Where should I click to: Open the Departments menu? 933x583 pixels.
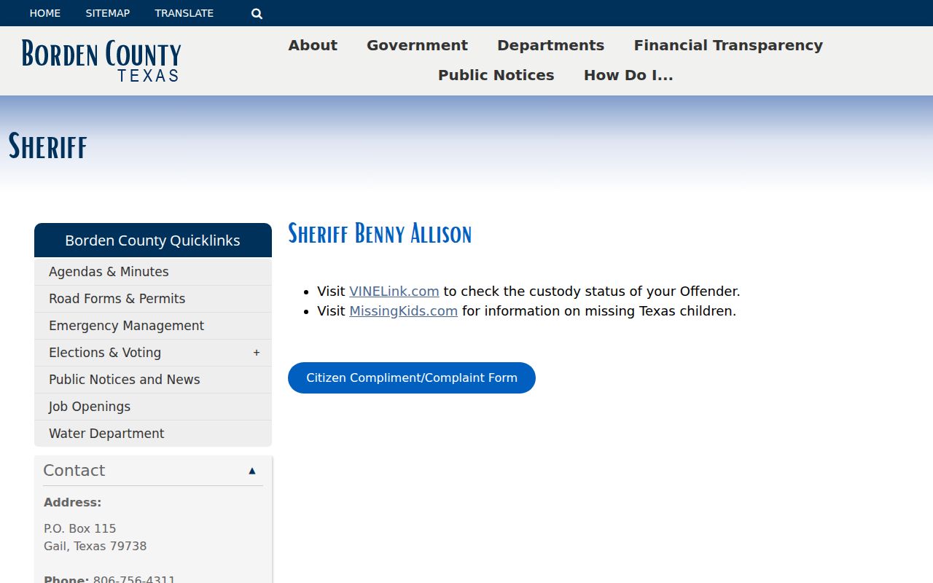click(550, 45)
